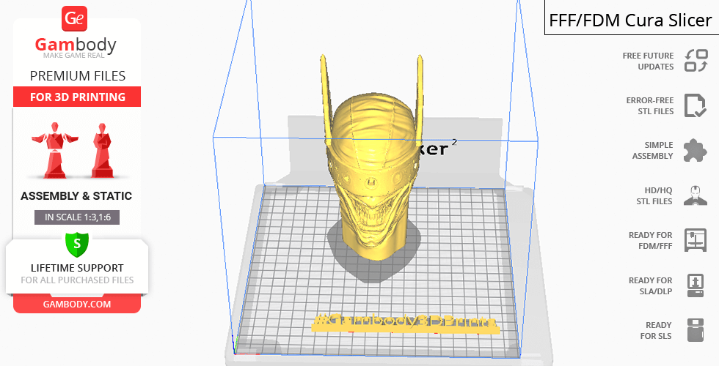Click the red assembly figurines image
Viewport: 719px width, 366px height.
point(76,149)
